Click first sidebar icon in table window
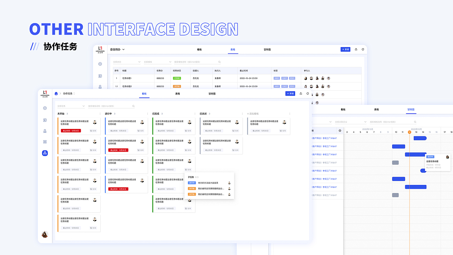This screenshot has height=255, width=453. (100, 64)
